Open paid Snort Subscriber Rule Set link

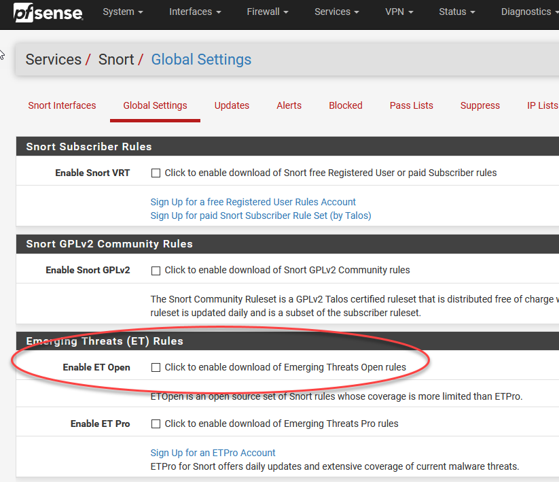pos(261,216)
